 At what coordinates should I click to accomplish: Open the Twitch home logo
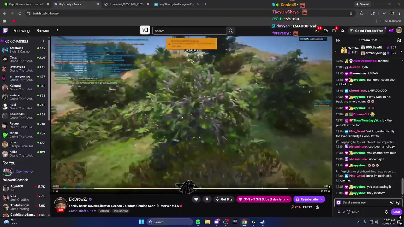(x=5, y=31)
